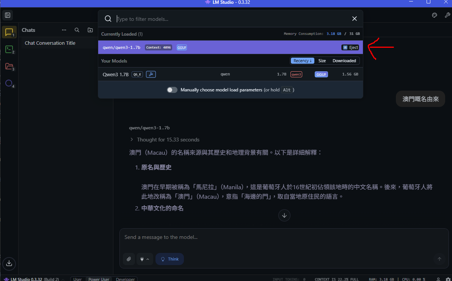Toggle the left sidebar panel visibility
Viewport: 452px width, 281px height.
pos(7,15)
